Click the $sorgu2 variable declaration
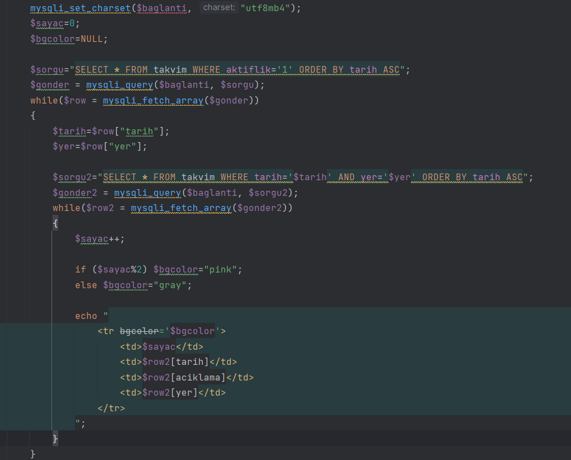571x460 pixels. click(72, 177)
